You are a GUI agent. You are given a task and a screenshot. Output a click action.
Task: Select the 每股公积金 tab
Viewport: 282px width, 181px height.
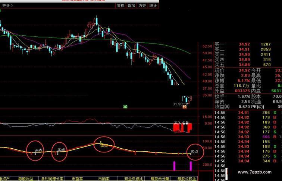point(187,179)
